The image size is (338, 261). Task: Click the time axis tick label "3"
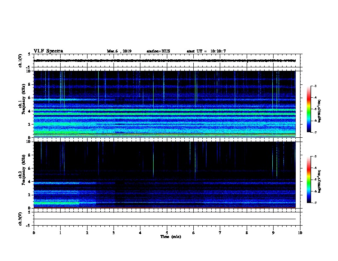pos(114,233)
